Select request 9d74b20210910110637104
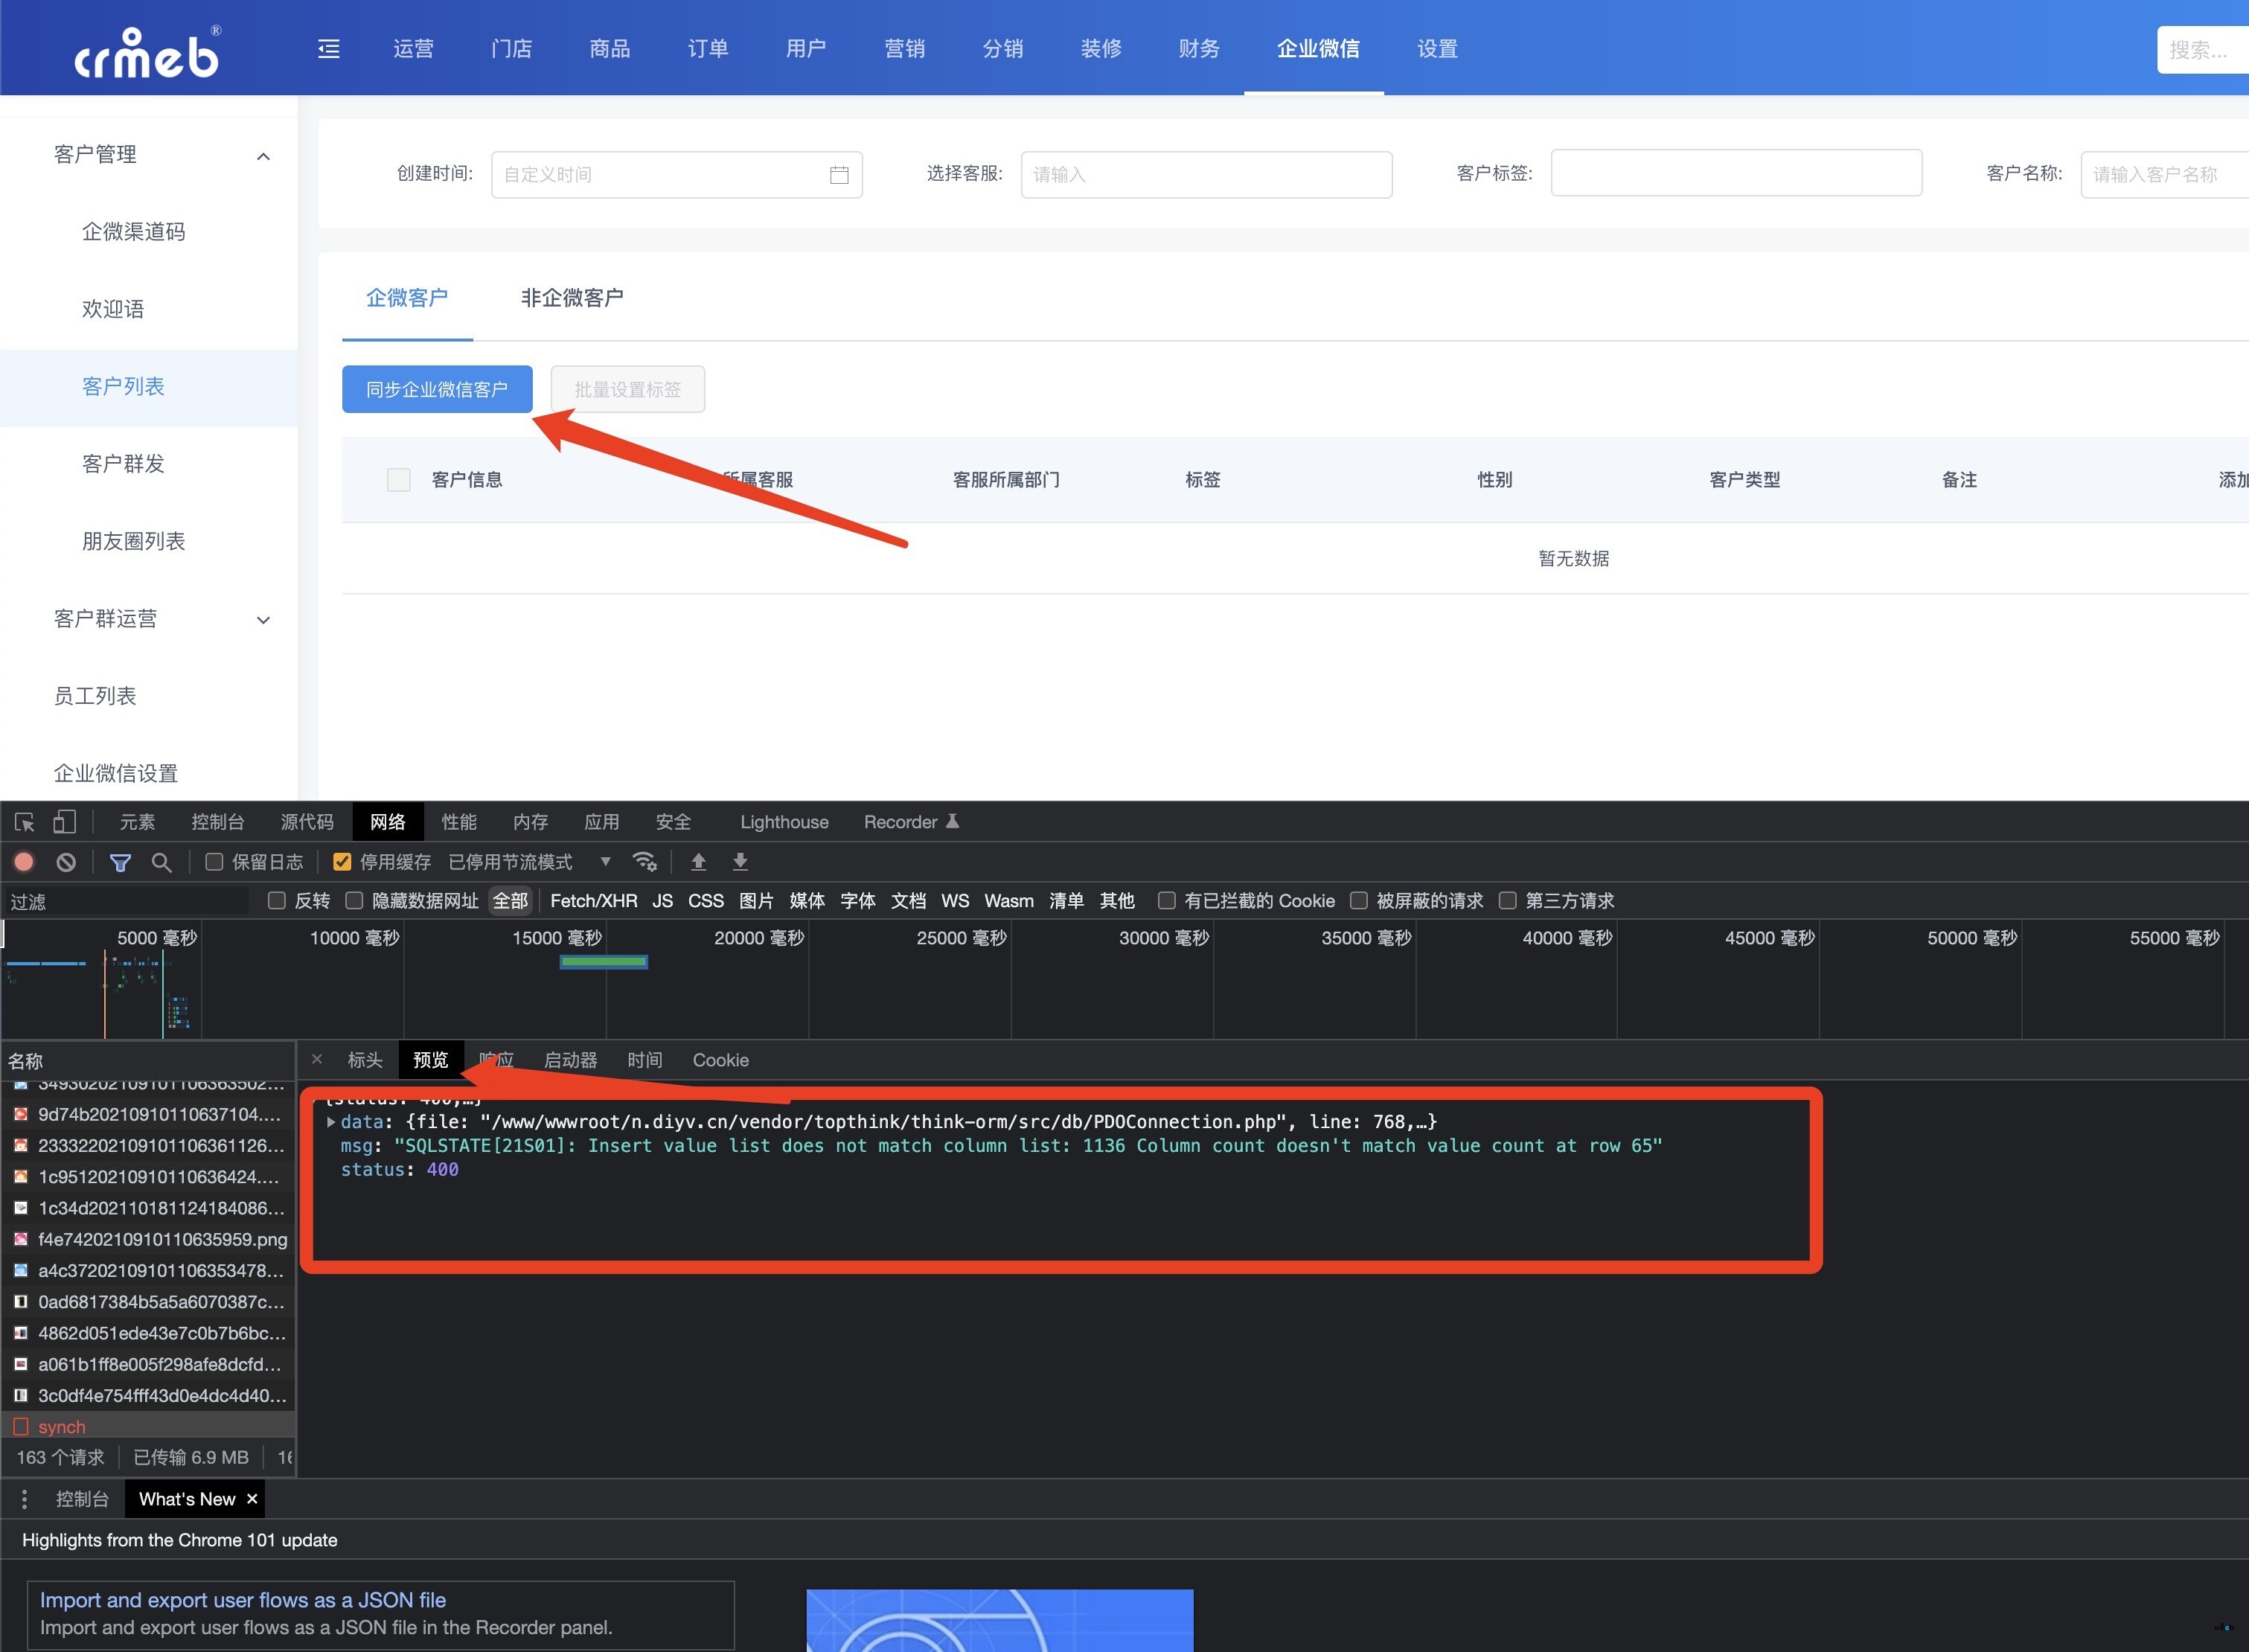2249x1652 pixels. (x=148, y=1115)
